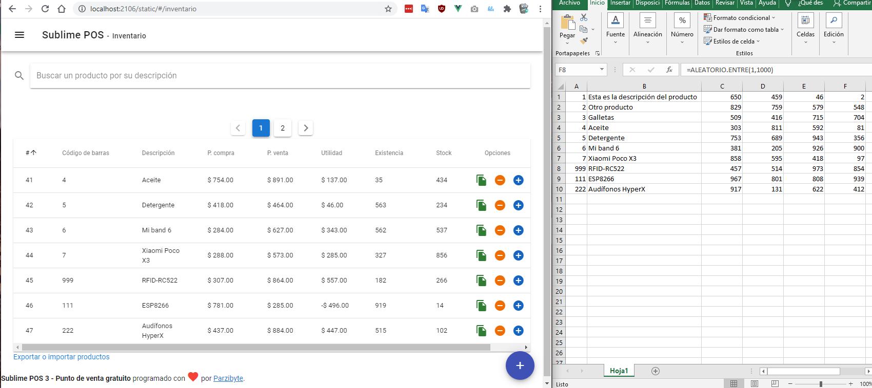Select column C header in Excel
The image size is (872, 388).
(722, 87)
